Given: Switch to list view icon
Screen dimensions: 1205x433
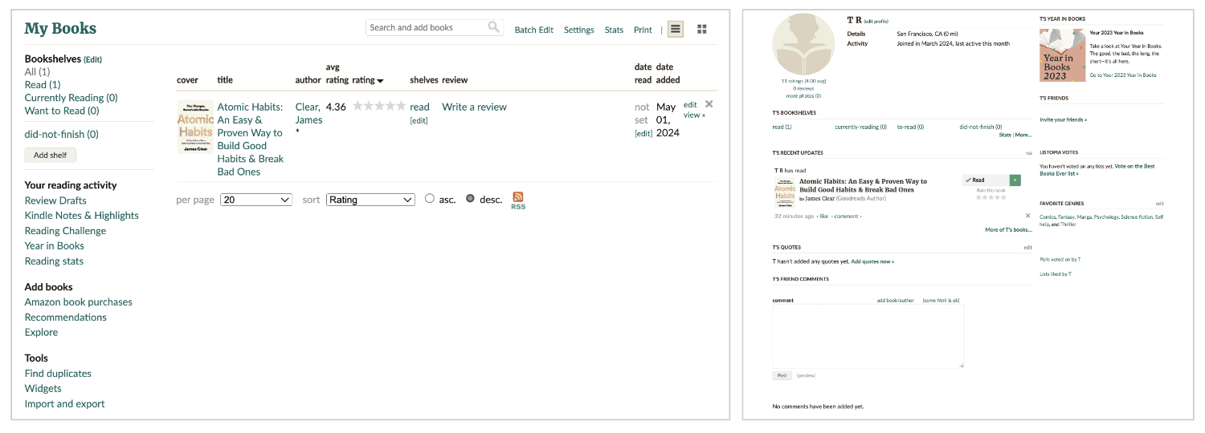Looking at the screenshot, I should tap(676, 29).
